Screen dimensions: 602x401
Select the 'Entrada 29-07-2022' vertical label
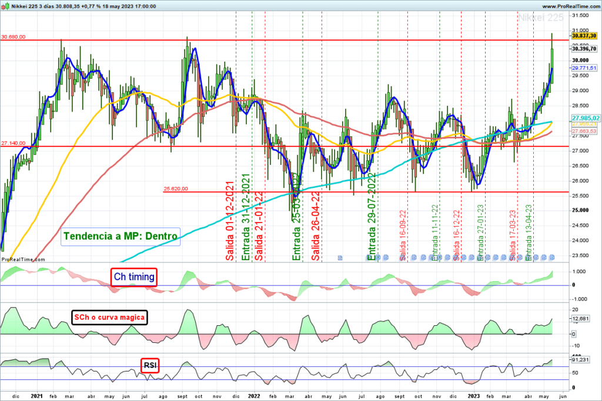tap(372, 217)
